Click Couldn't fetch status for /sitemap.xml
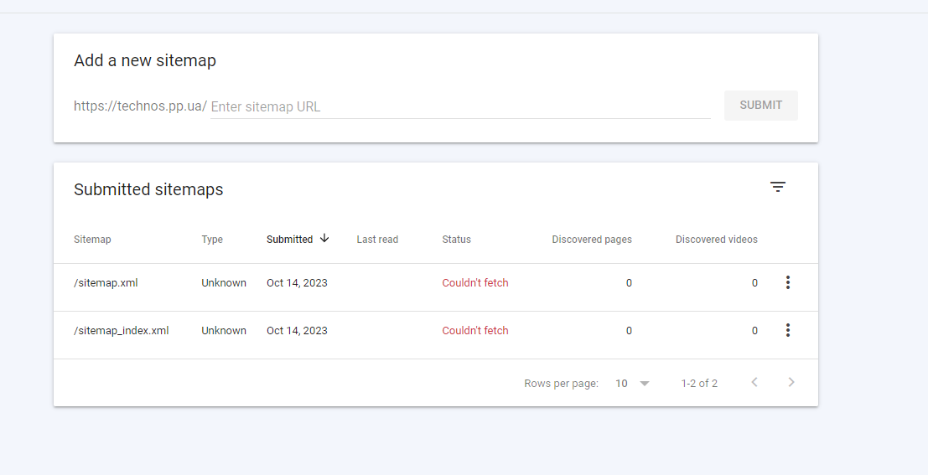 (x=475, y=283)
